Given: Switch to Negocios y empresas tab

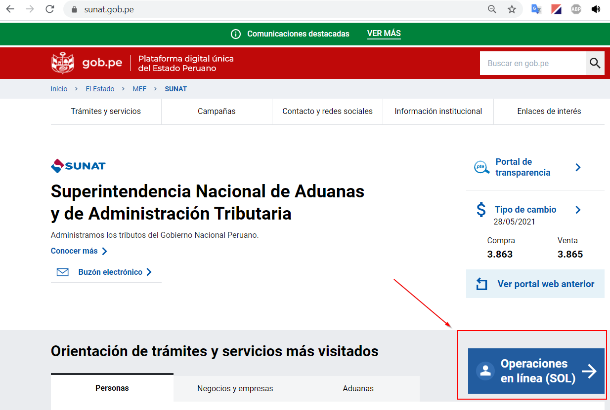Looking at the screenshot, I should pyautogui.click(x=235, y=388).
